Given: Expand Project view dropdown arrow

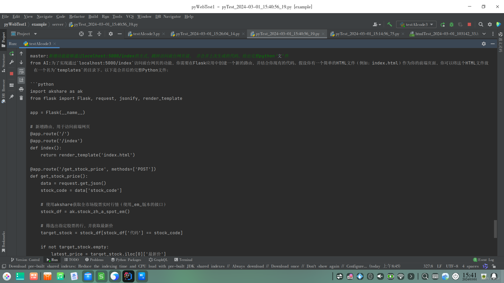Looking at the screenshot, I should click(x=35, y=34).
